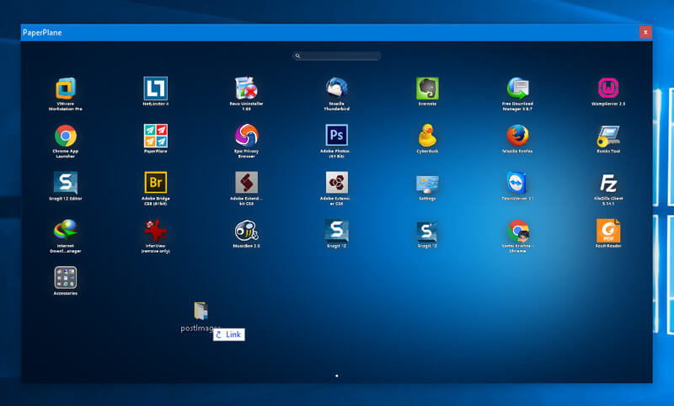This screenshot has height=406, width=674.
Task: Open the Accessories folder group
Action: (66, 278)
